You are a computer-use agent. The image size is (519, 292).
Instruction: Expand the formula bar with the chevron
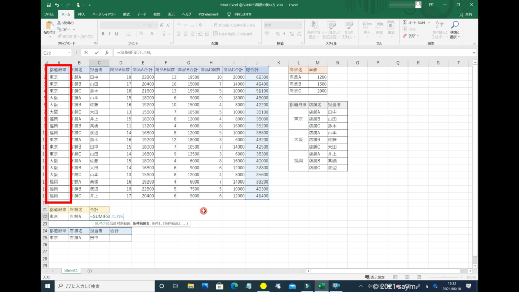tap(474, 52)
